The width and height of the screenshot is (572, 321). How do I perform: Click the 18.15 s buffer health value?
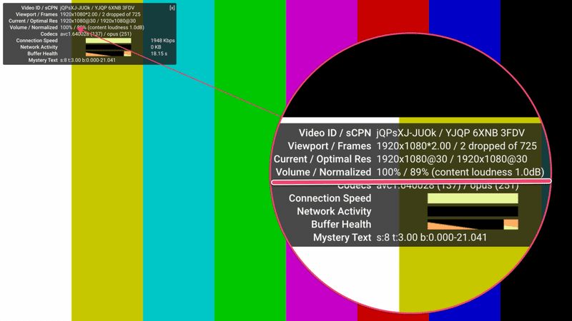pos(159,53)
